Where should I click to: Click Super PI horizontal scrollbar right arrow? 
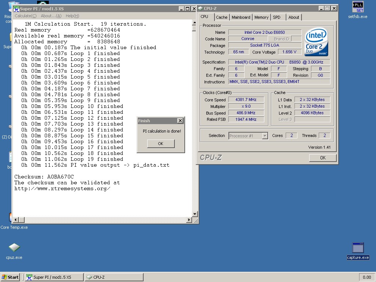pyautogui.click(x=189, y=220)
